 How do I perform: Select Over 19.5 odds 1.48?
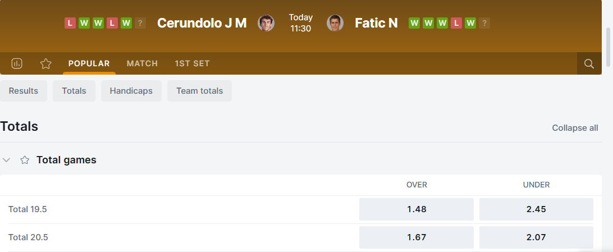tap(417, 209)
